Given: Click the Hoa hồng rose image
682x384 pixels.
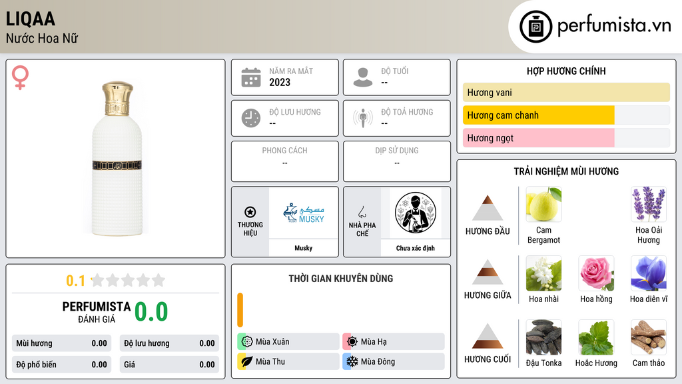Looking at the screenshot, I should (x=596, y=273).
